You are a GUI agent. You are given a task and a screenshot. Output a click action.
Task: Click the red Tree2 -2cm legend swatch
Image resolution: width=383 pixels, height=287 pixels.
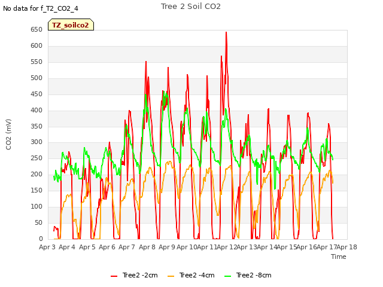click(114, 276)
